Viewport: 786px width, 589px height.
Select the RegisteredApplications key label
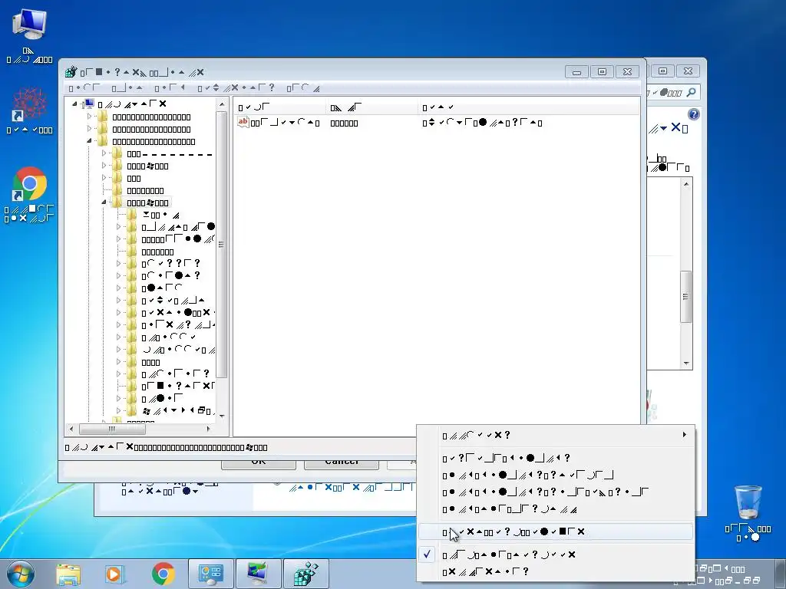click(x=177, y=387)
